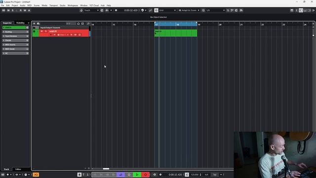316x178 pixels.
Task: Switch to the Visibility tab
Action: (20, 23)
